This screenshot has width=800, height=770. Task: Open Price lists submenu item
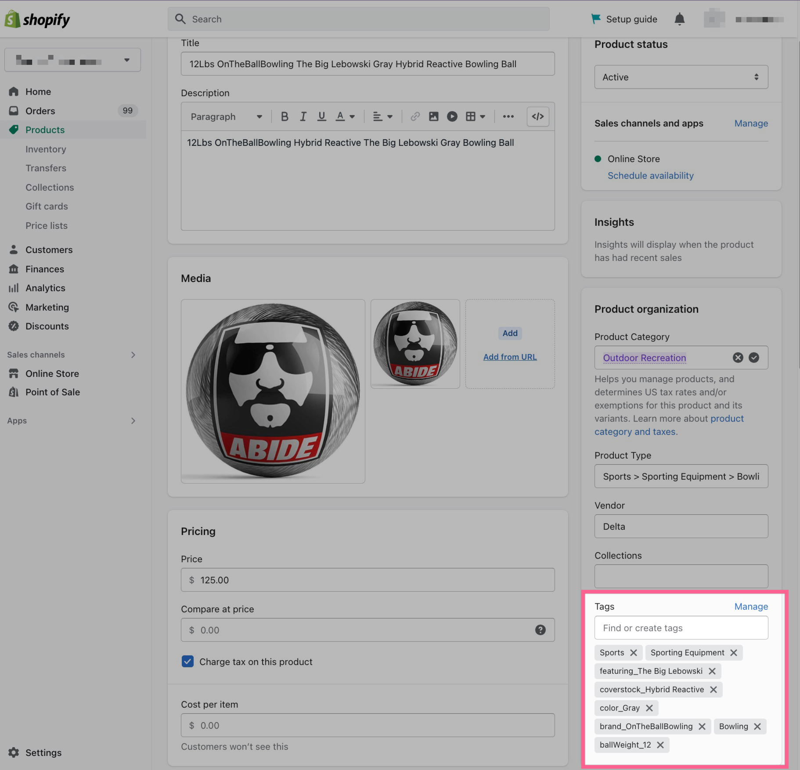coord(47,226)
